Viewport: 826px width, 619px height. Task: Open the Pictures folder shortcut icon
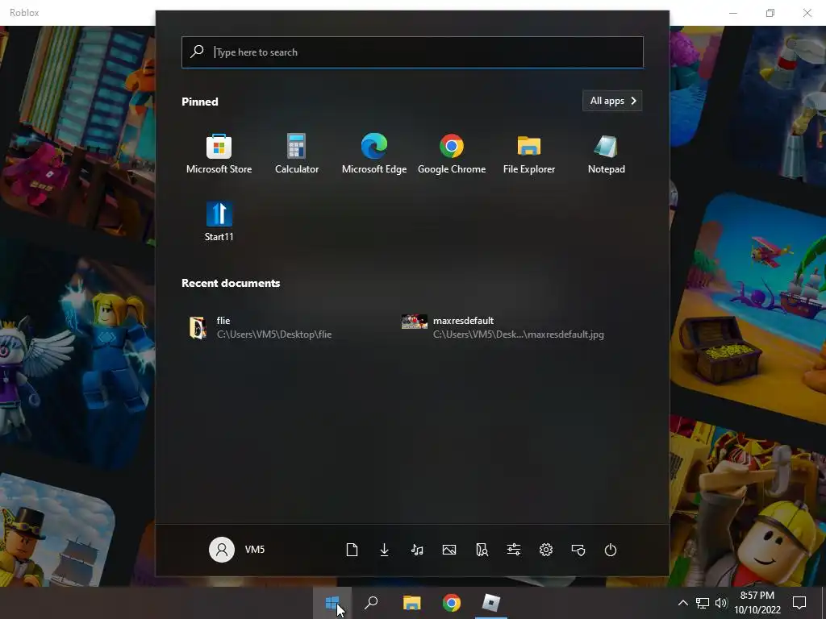click(449, 550)
